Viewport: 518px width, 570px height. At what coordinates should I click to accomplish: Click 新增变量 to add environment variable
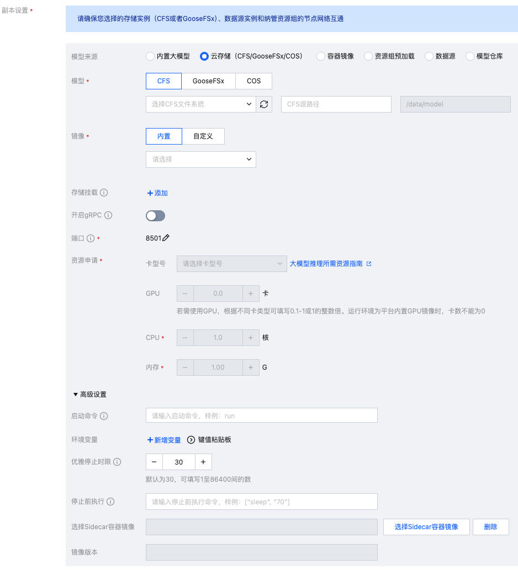[x=164, y=440]
